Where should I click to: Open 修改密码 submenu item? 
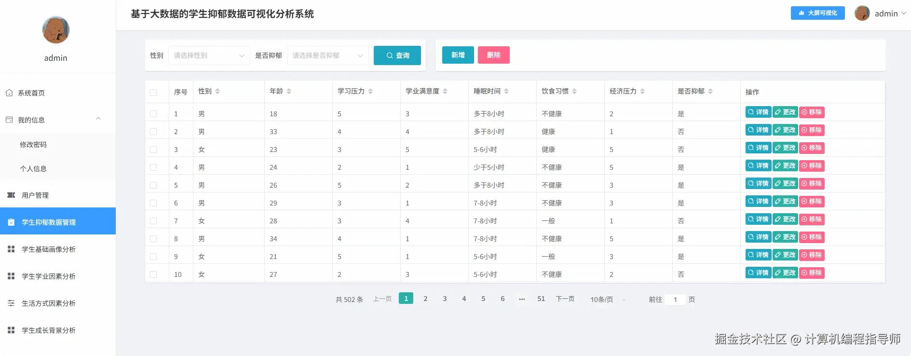pyautogui.click(x=58, y=144)
